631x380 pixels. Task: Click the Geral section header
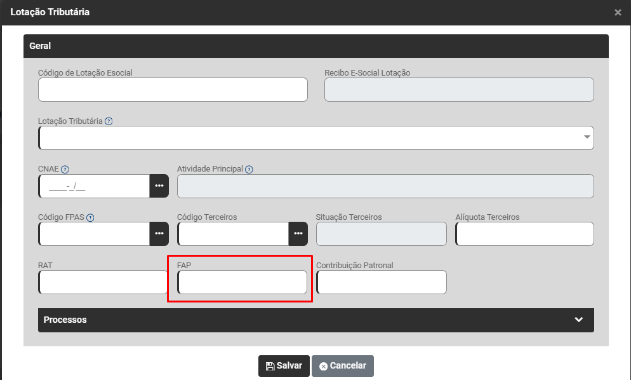[316, 46]
